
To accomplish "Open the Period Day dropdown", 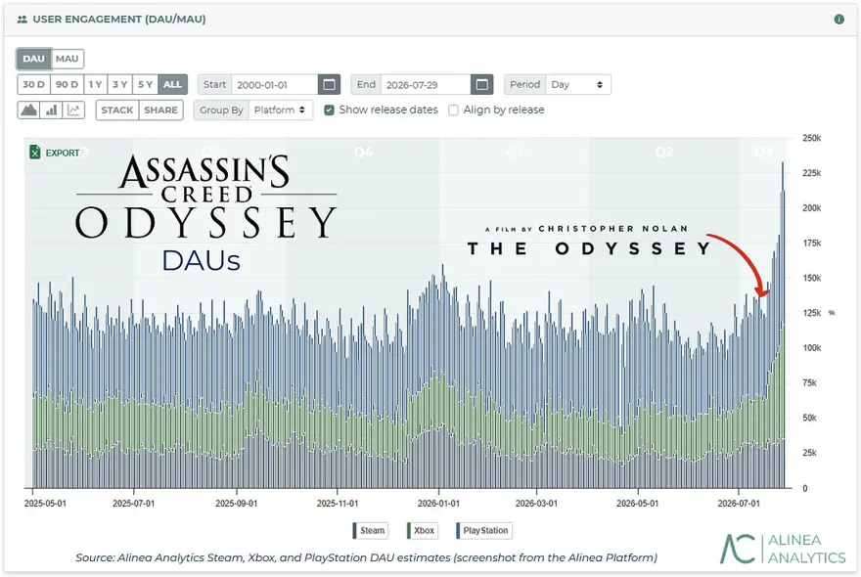I will click(578, 84).
